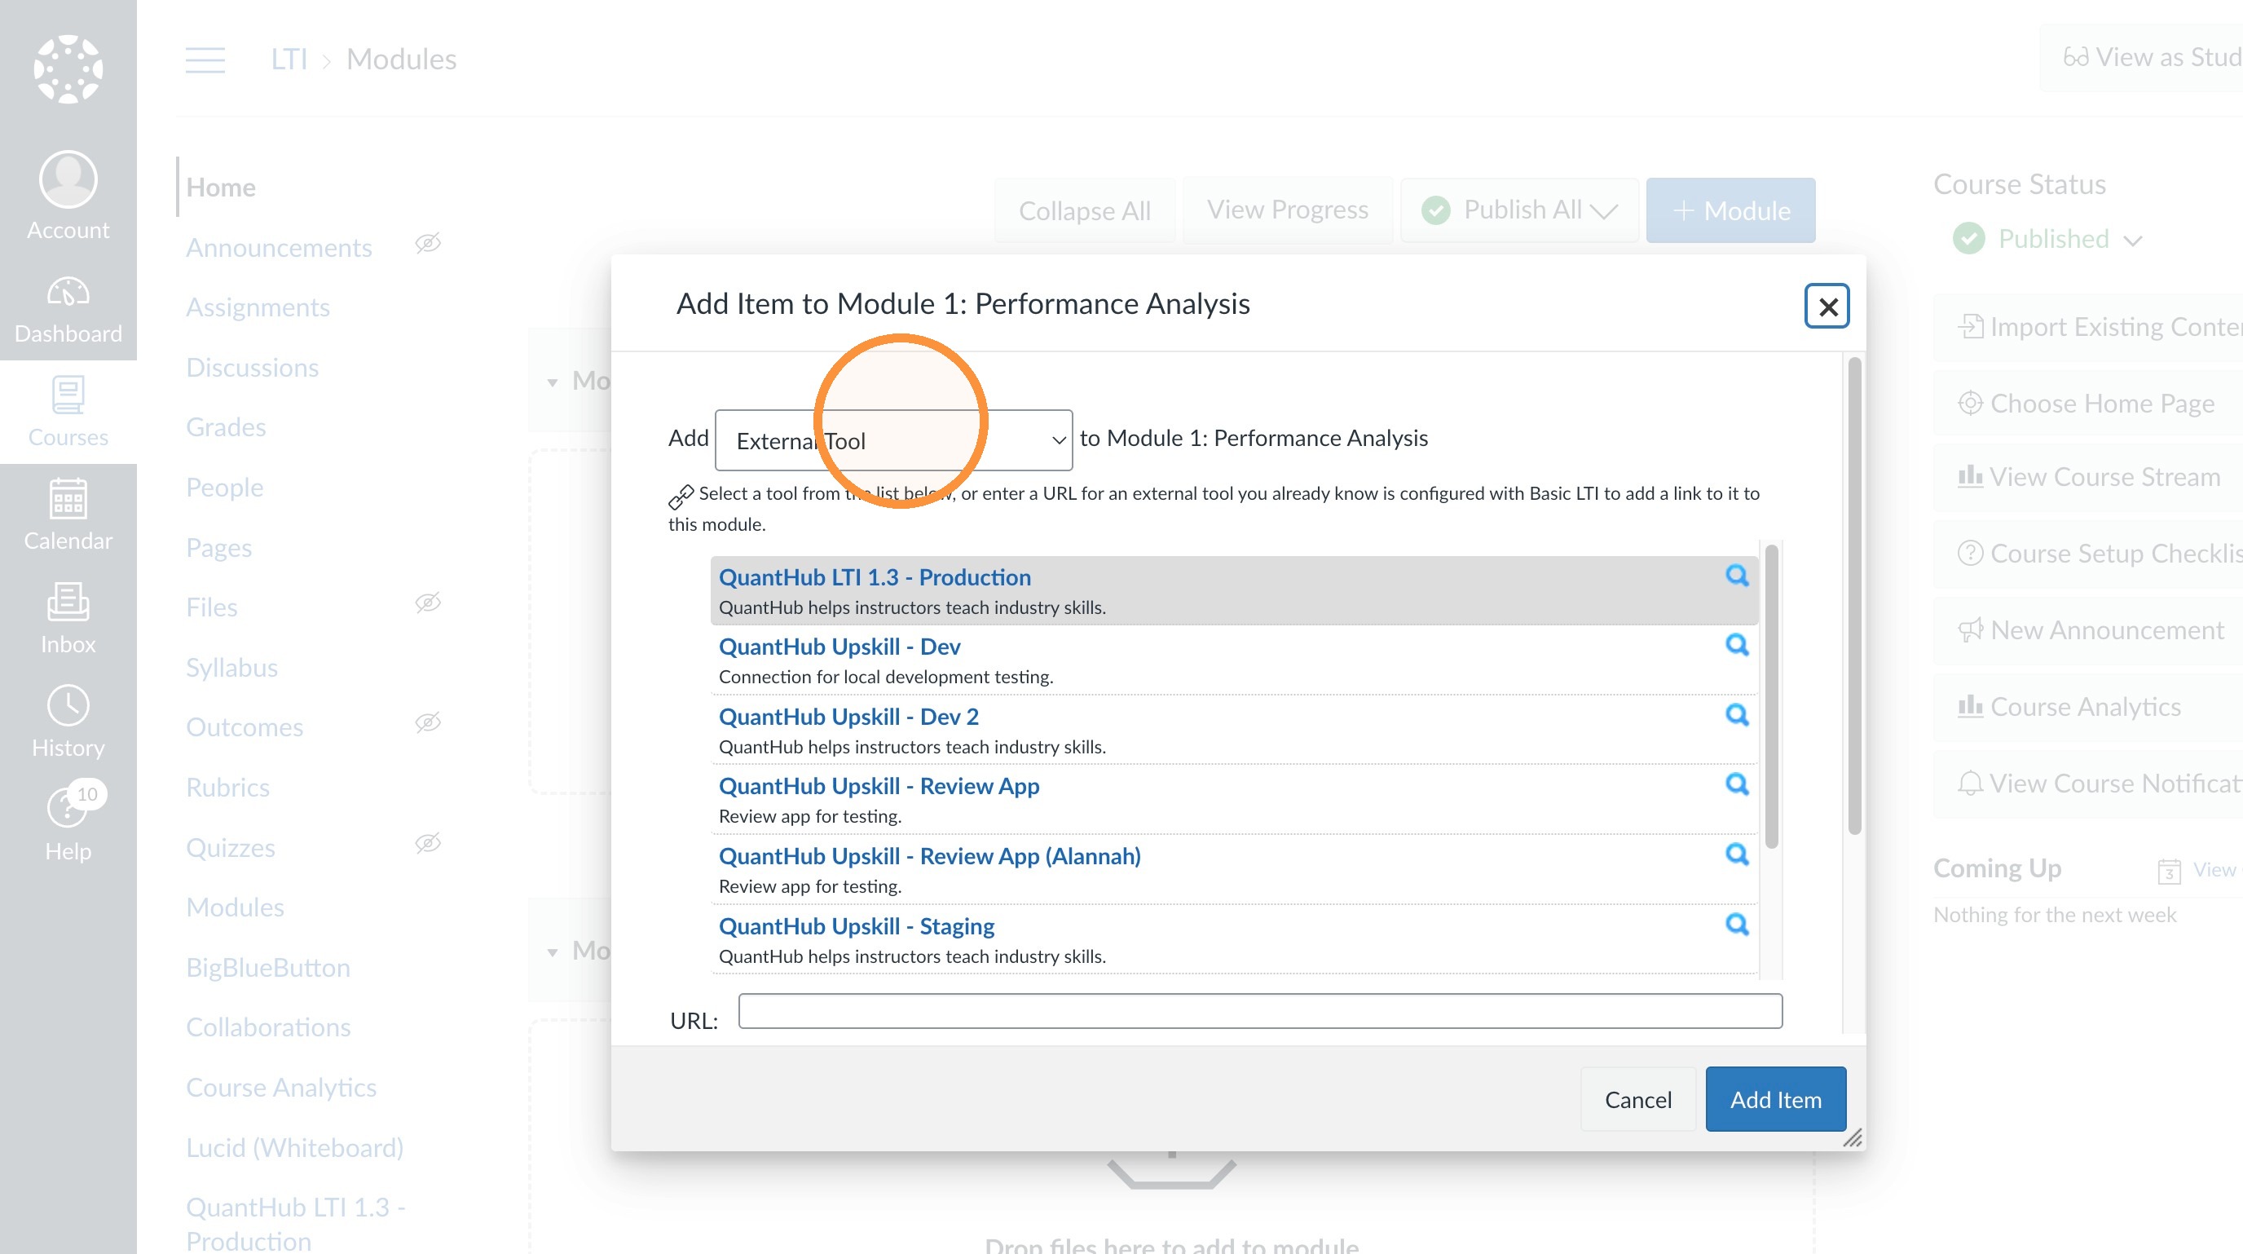Toggle the course navigation hamburger menu
This screenshot has height=1254, width=2243.
[x=205, y=60]
